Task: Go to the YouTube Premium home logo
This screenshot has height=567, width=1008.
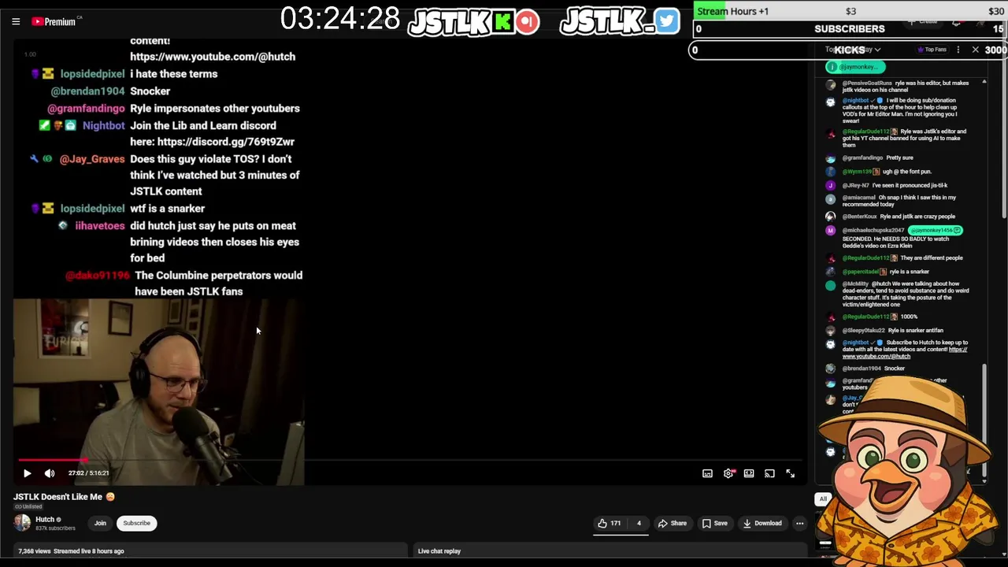Action: 54,21
